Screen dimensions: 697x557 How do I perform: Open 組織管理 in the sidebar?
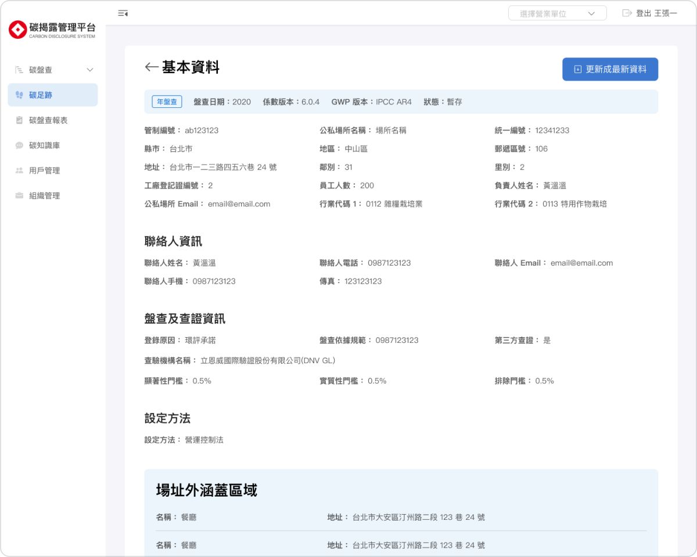[53, 196]
